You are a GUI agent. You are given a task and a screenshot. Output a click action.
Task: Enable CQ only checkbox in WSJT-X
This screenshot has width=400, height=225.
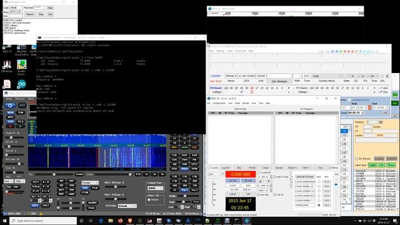[209, 167]
